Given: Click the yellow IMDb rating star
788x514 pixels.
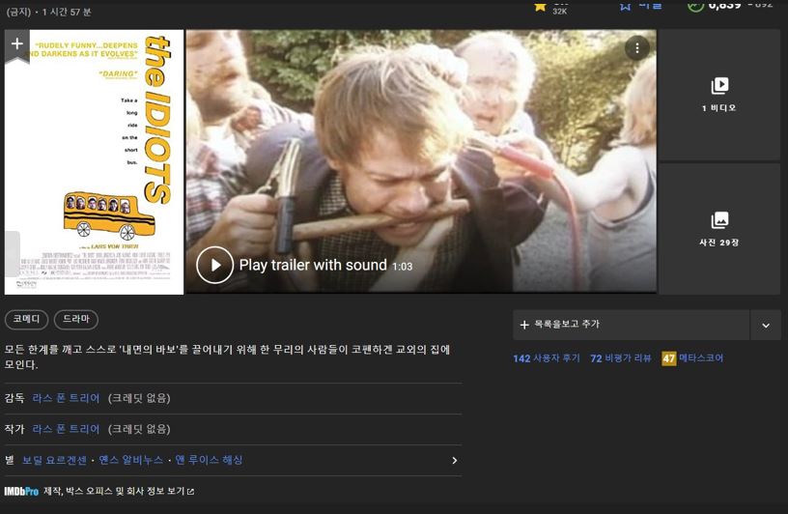Looking at the screenshot, I should 541,5.
